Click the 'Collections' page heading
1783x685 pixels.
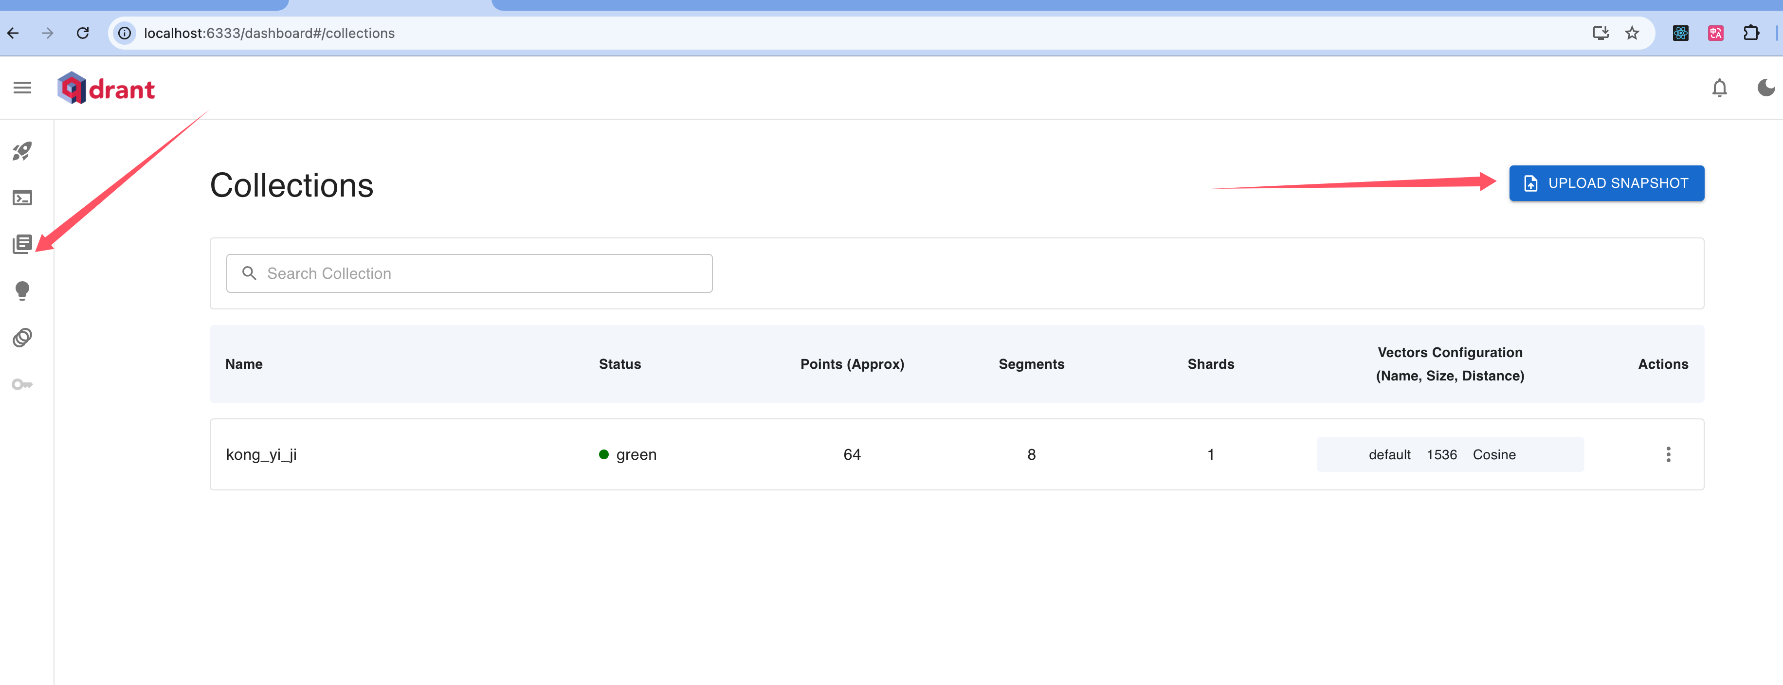pos(291,185)
